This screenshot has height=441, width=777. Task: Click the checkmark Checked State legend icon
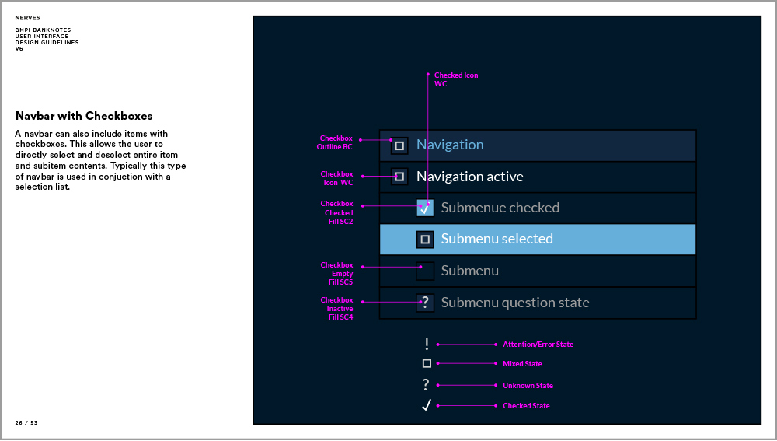click(x=426, y=405)
